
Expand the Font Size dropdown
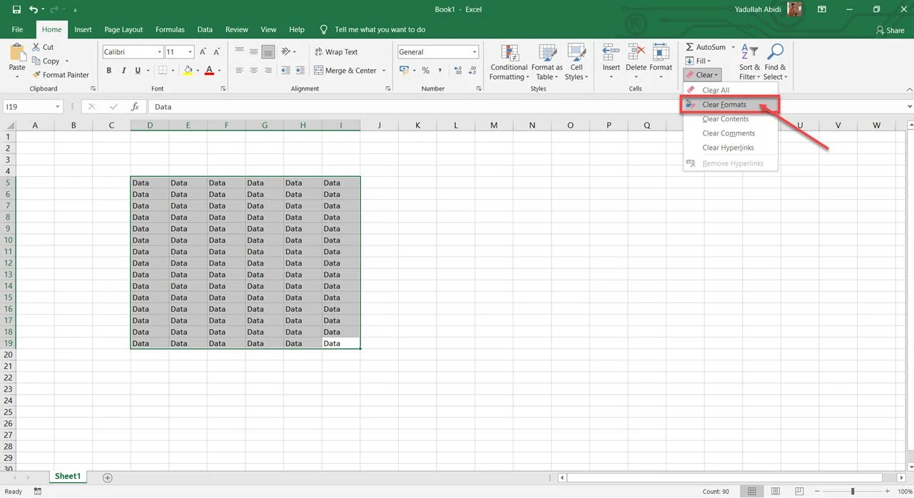(x=189, y=51)
